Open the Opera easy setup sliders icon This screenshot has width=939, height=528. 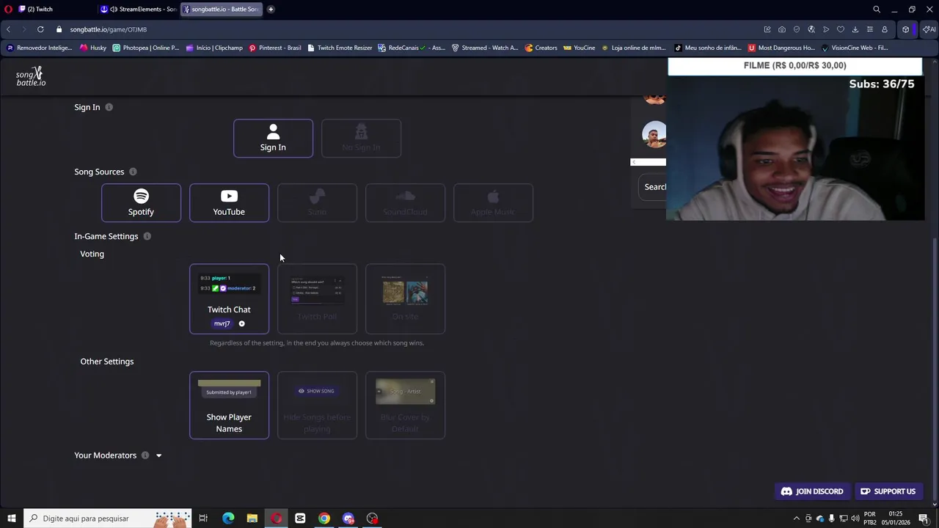(870, 29)
